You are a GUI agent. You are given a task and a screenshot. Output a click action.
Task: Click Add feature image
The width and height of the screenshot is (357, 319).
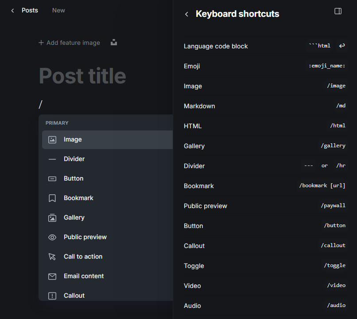tap(69, 43)
